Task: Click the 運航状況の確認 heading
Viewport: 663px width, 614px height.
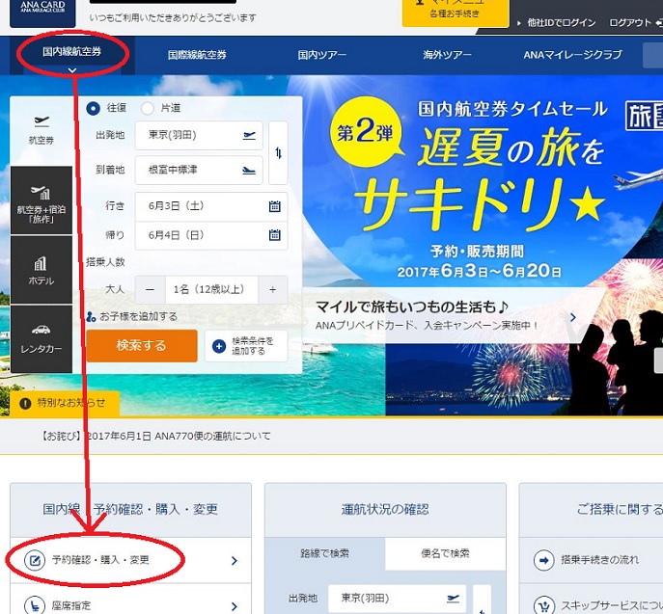Action: coord(385,509)
